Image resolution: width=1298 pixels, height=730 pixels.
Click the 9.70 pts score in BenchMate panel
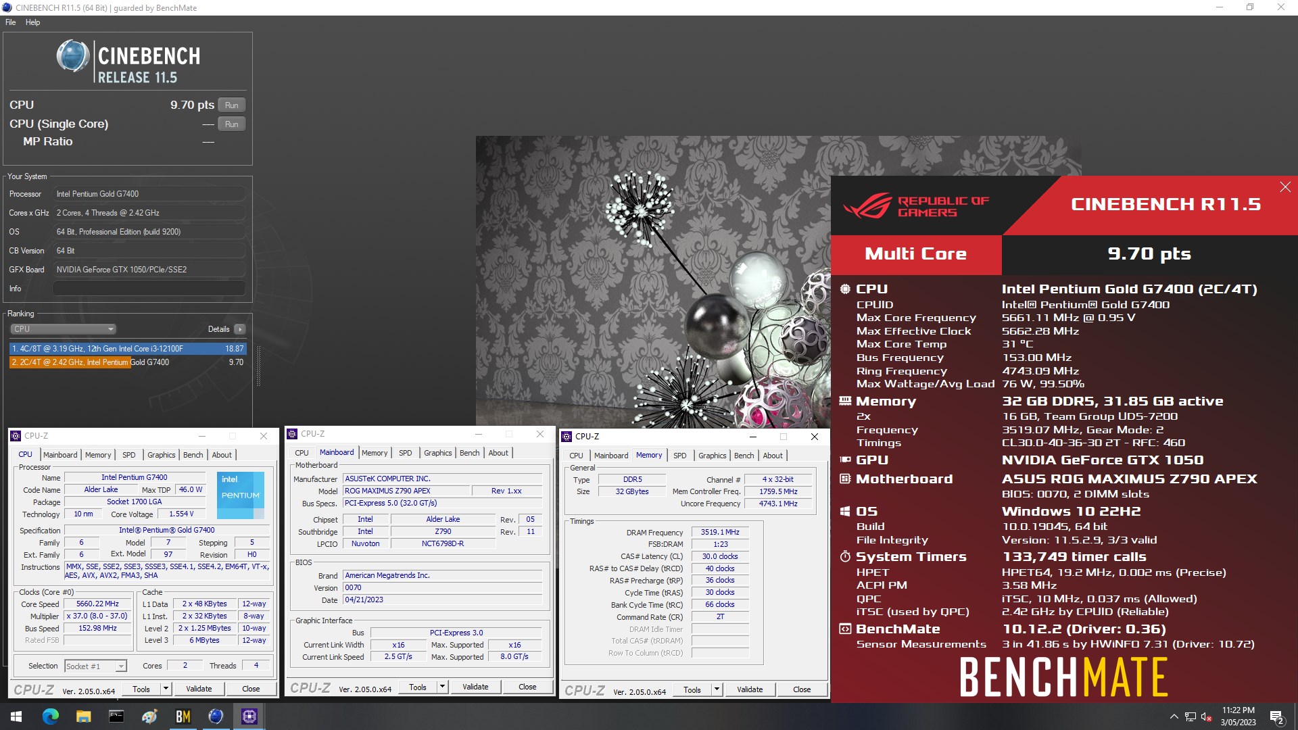pyautogui.click(x=1149, y=254)
